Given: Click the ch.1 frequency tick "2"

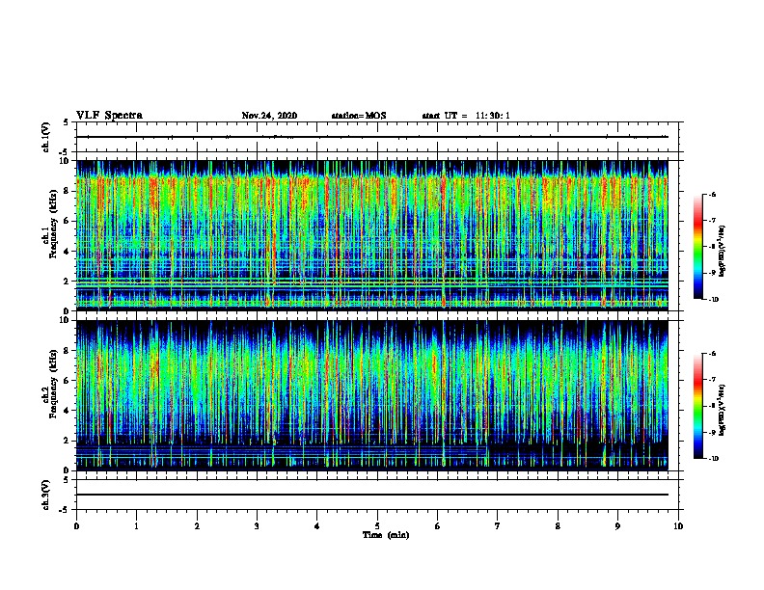Looking at the screenshot, I should point(67,282).
